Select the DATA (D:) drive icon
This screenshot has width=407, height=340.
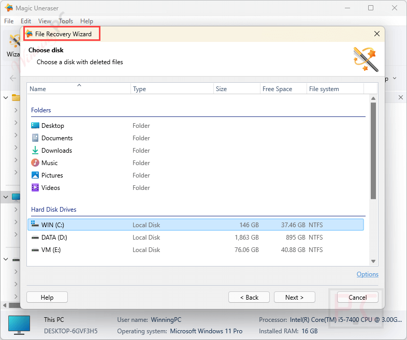click(x=35, y=238)
